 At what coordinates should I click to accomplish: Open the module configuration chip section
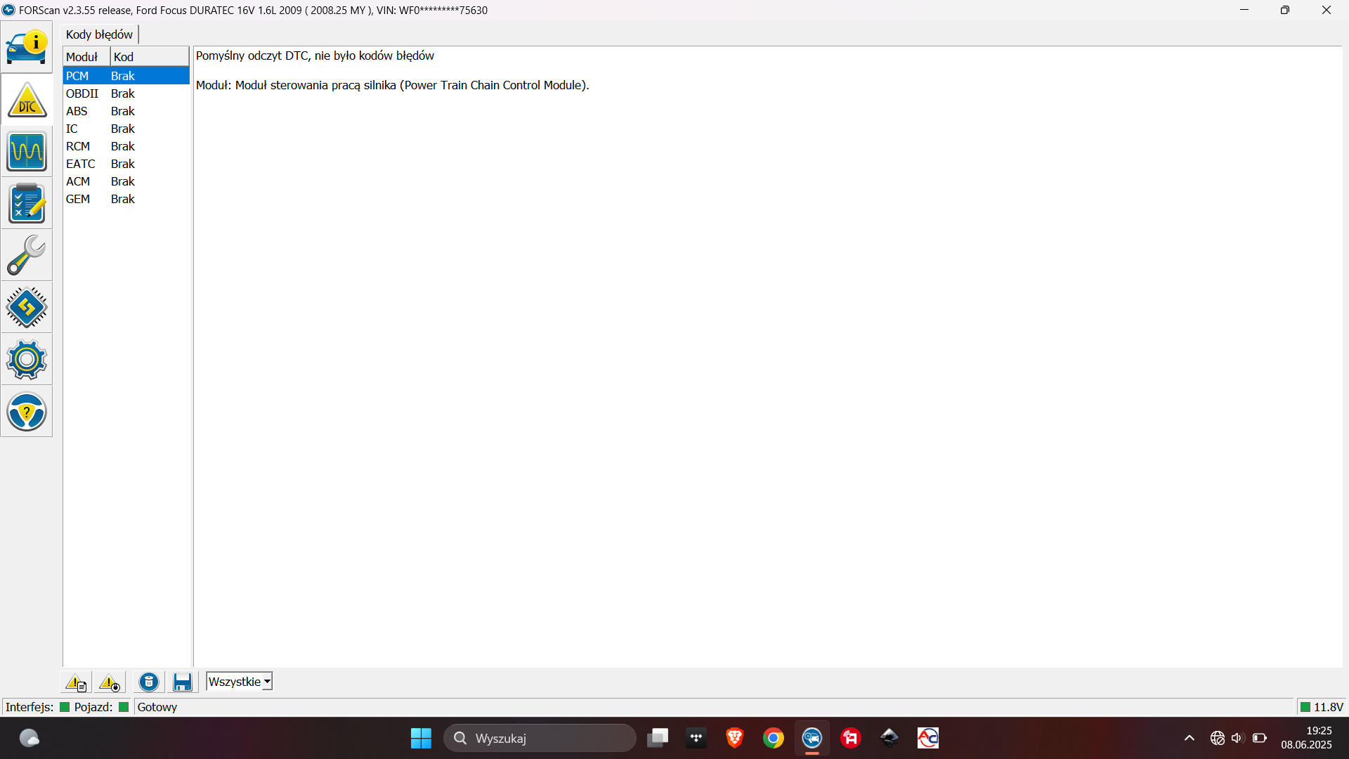click(x=27, y=307)
